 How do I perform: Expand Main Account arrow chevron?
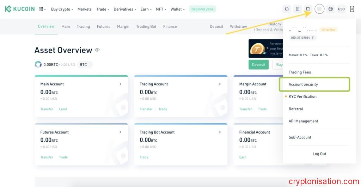[x=120, y=84]
